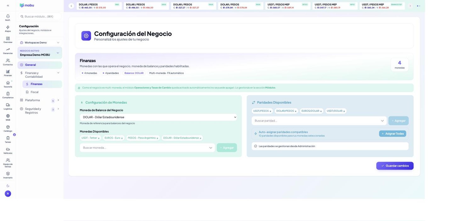
Task: Remove DOLAR - Dólar Estadounidense chip
Action: 200,138
